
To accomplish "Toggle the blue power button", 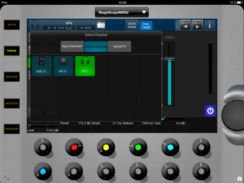I will [x=210, y=111].
